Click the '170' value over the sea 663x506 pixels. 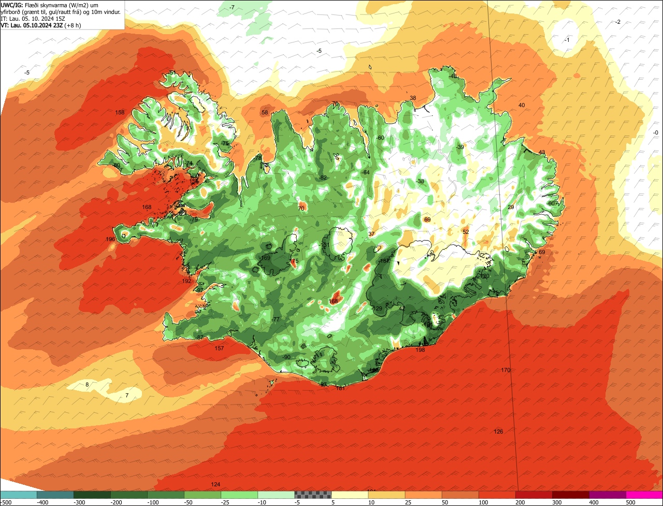(x=506, y=370)
